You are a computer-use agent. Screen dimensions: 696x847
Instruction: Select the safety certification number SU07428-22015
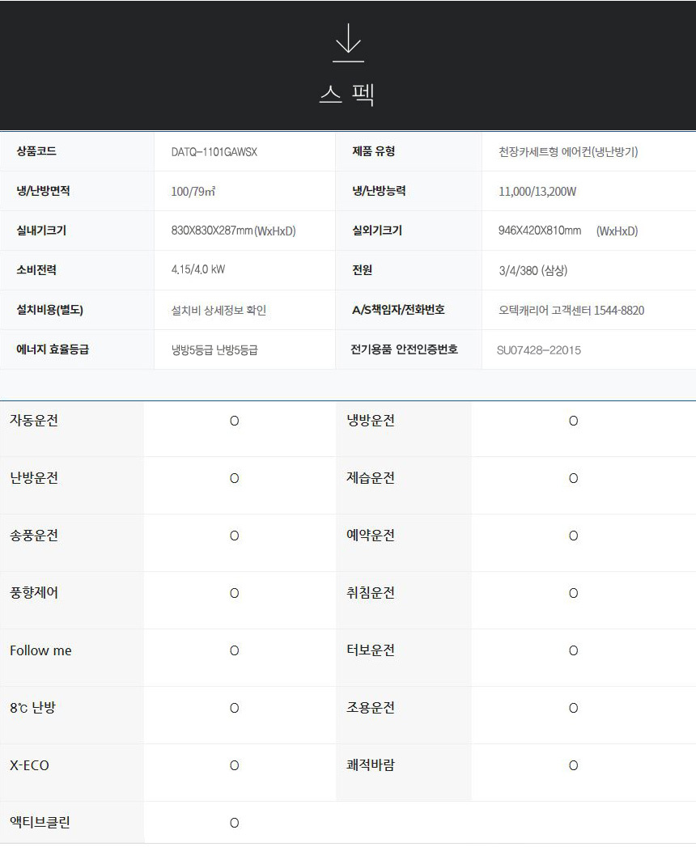(x=539, y=350)
